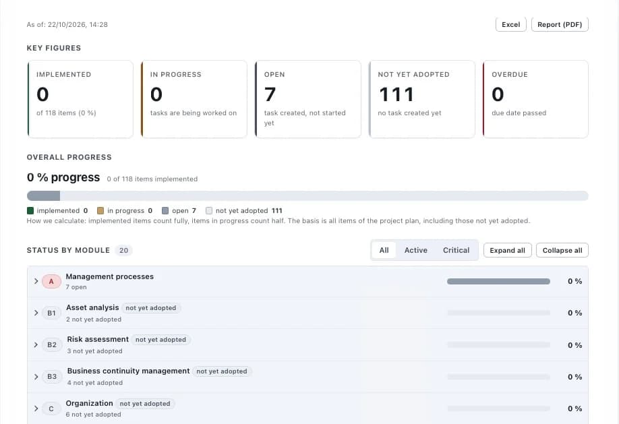Click the 'As of: 22/10/2026, 14:28' timestamp

67,24
